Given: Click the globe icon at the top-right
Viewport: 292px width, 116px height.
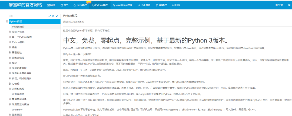Looking at the screenshot, I should [289, 5].
